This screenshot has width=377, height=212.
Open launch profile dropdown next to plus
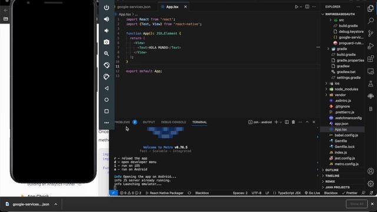point(280,122)
